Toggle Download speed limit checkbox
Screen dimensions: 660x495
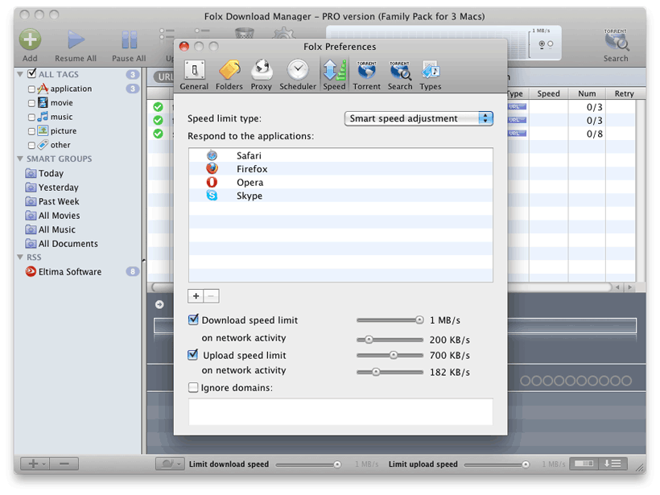pyautogui.click(x=193, y=320)
